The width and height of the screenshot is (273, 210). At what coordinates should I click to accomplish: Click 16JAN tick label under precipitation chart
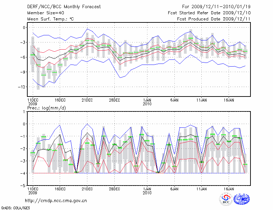pyautogui.click(x=229, y=188)
